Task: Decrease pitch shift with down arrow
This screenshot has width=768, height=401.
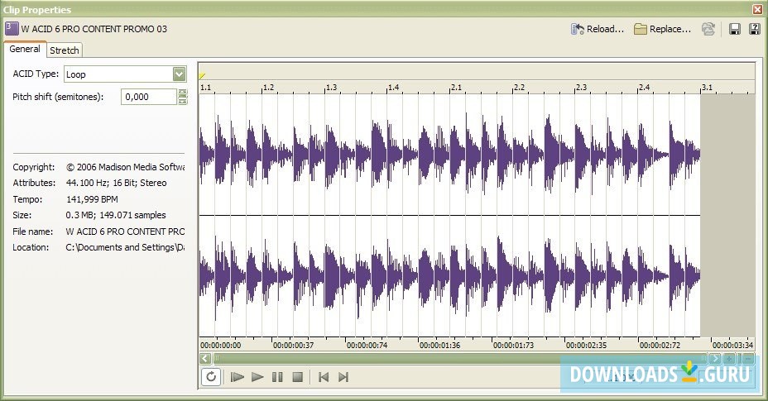Action: click(x=183, y=101)
